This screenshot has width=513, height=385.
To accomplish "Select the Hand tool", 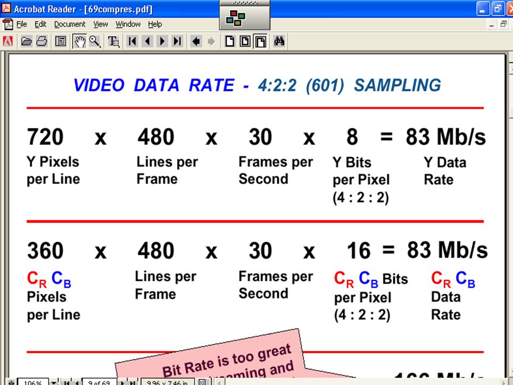I will (80, 41).
